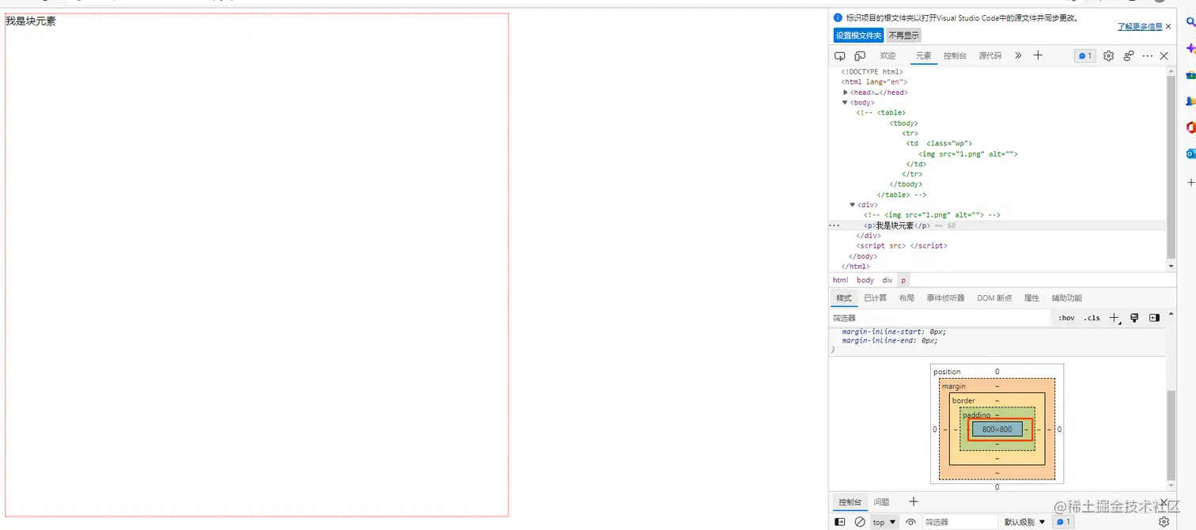Open the issues counter badge in top toolbar
Viewport: 1196px width, 530px height.
[x=1084, y=56]
